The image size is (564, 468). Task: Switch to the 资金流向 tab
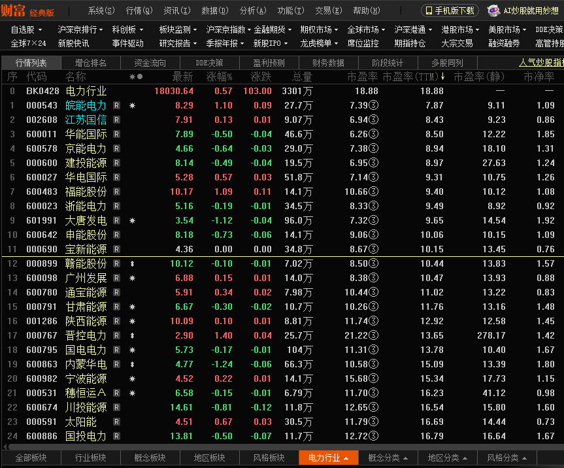[150, 63]
